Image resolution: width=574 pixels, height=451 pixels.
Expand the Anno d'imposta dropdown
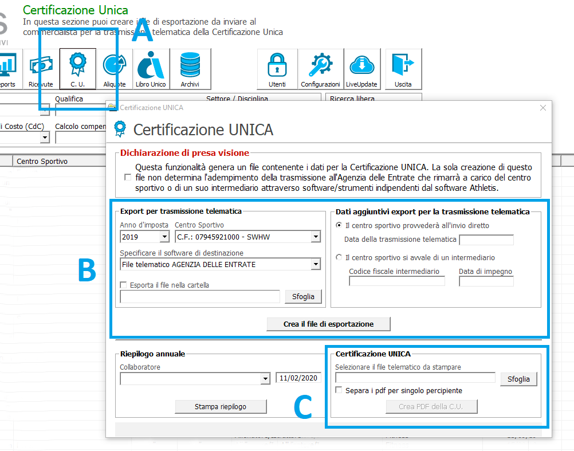coord(165,237)
